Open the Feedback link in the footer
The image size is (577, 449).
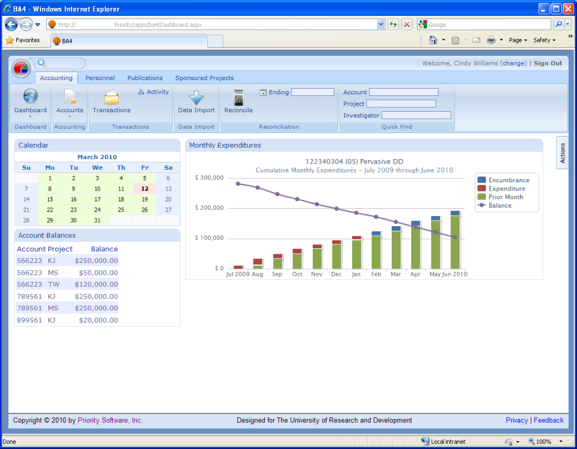coord(548,420)
